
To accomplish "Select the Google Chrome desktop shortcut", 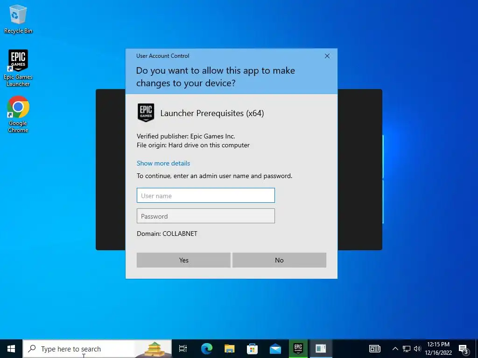I will coord(18,115).
